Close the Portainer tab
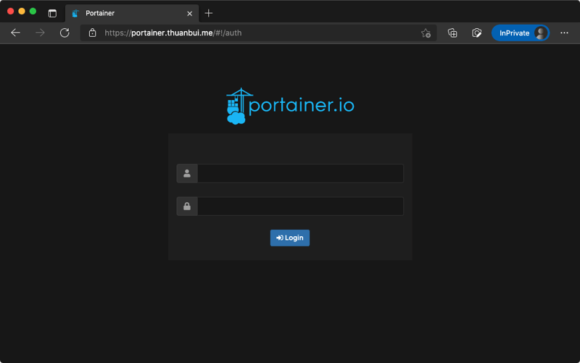The height and width of the screenshot is (363, 580). (x=190, y=13)
